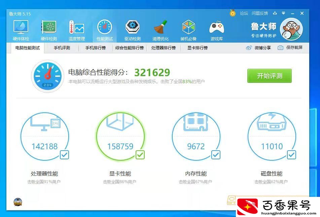Click the graphics card performance circle 158759

click(120, 137)
